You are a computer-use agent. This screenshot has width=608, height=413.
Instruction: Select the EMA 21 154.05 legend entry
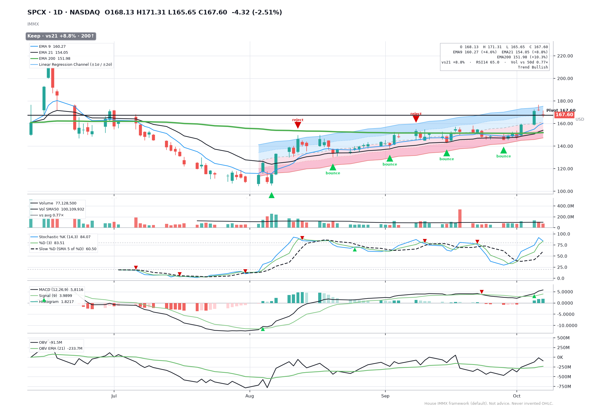click(49, 52)
